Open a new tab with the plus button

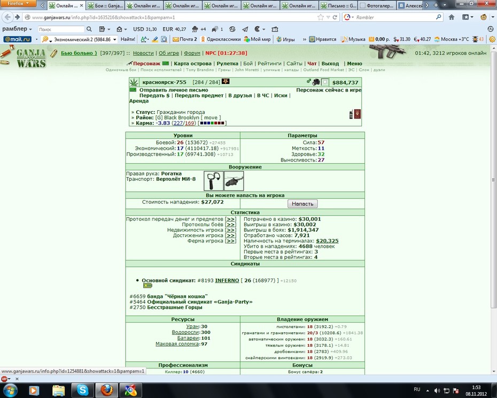click(x=436, y=5)
